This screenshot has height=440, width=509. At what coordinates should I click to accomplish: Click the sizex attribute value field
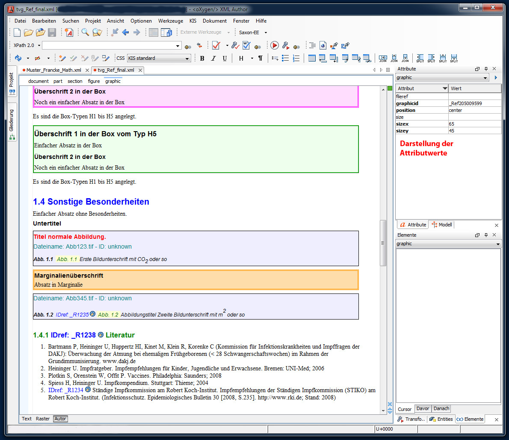[474, 124]
